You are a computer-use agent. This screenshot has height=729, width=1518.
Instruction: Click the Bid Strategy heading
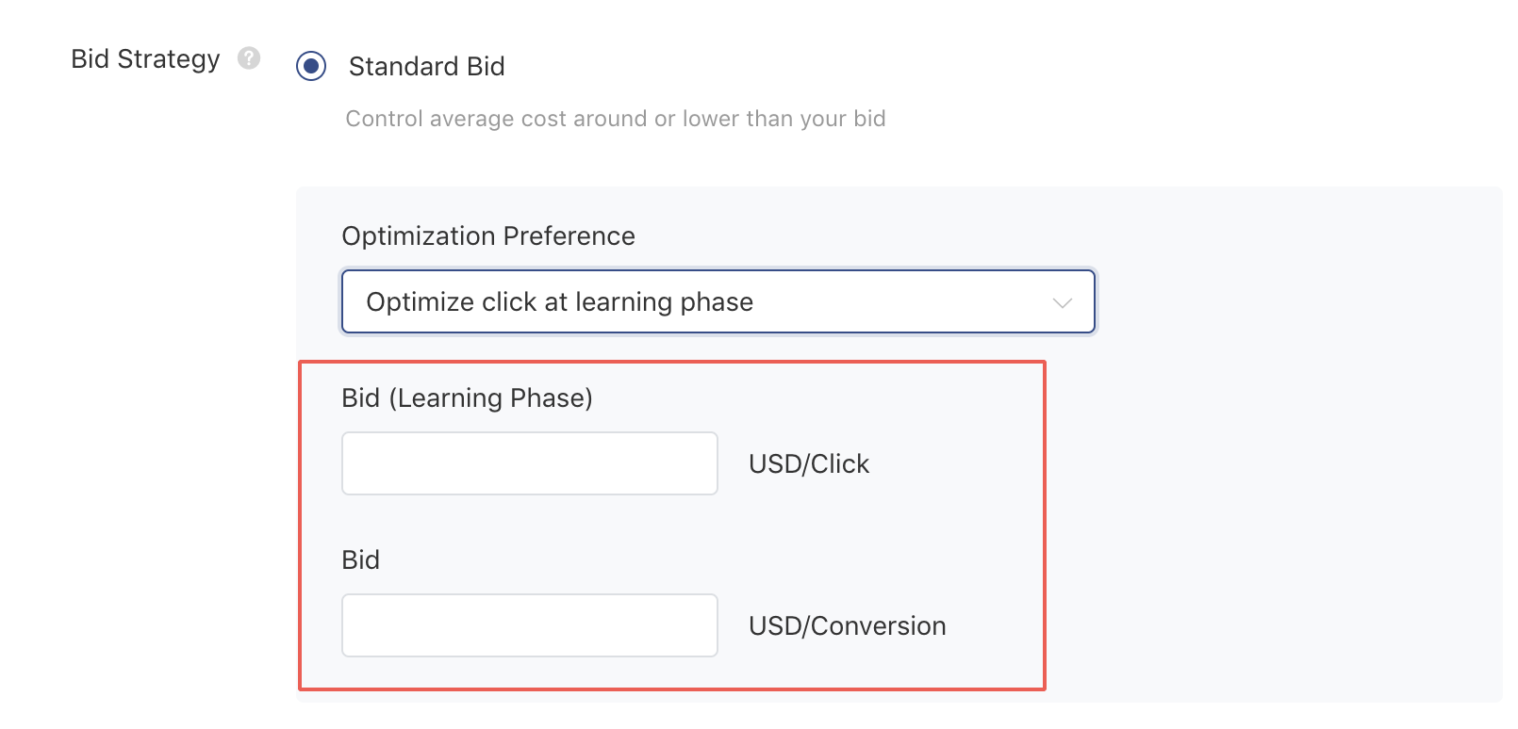click(146, 58)
